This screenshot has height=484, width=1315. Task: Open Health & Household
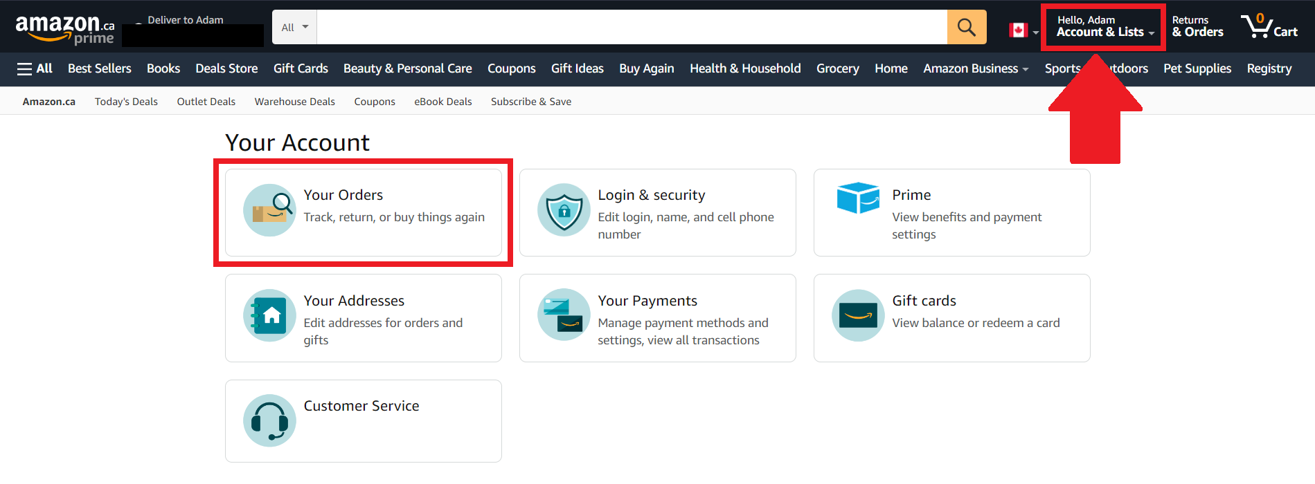(745, 68)
